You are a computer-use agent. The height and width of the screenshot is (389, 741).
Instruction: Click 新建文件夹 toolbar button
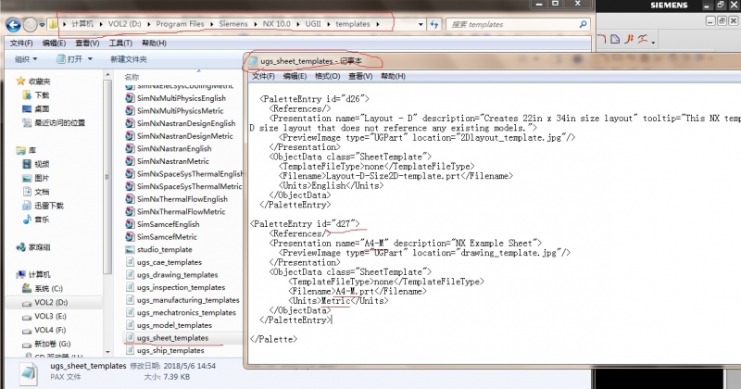point(129,59)
